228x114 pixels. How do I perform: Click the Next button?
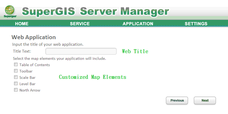(x=205, y=101)
